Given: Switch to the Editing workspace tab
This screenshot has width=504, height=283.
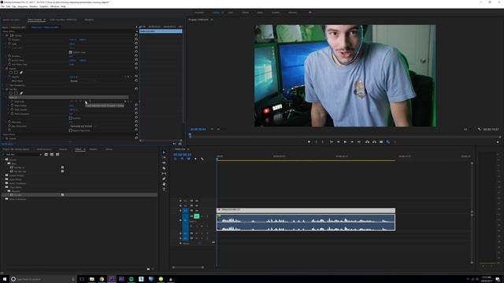Looking at the screenshot, I should click(216, 13).
